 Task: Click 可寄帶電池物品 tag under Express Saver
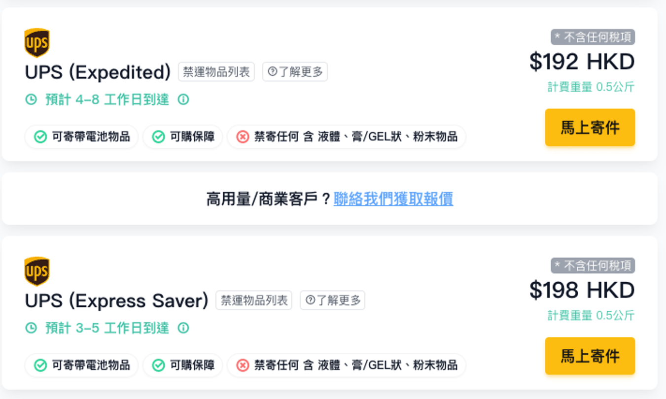click(x=82, y=366)
